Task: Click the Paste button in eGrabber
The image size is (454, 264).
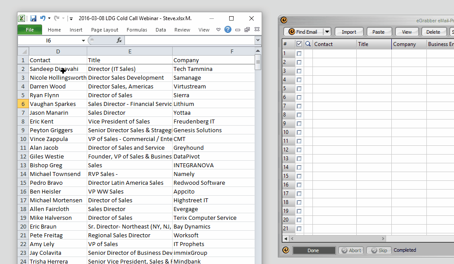Action: (378, 32)
